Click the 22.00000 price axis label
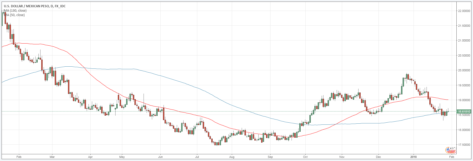 [x=464, y=11]
